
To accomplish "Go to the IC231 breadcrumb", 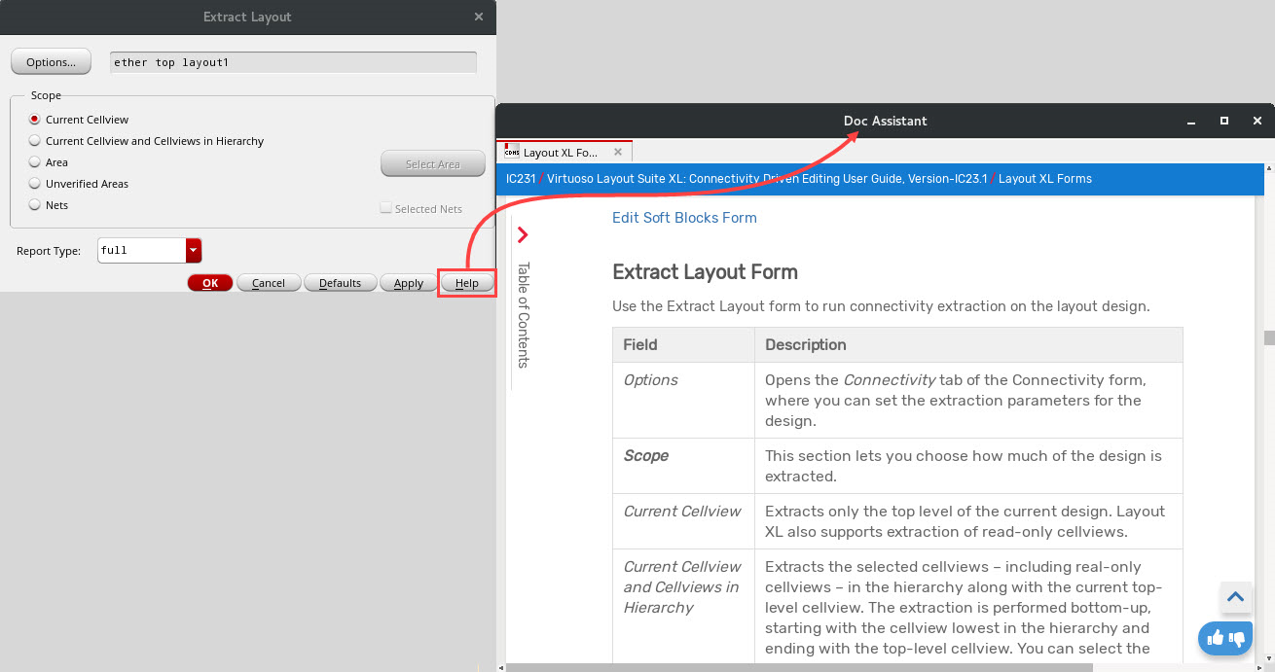I will pyautogui.click(x=521, y=179).
